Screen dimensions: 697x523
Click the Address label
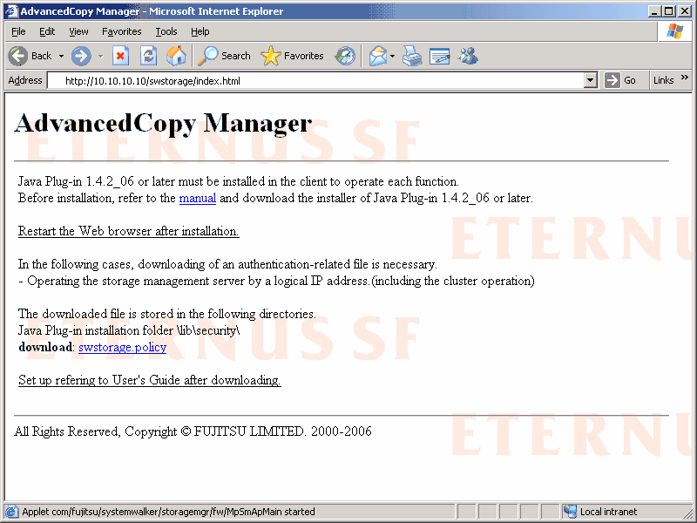coord(25,80)
